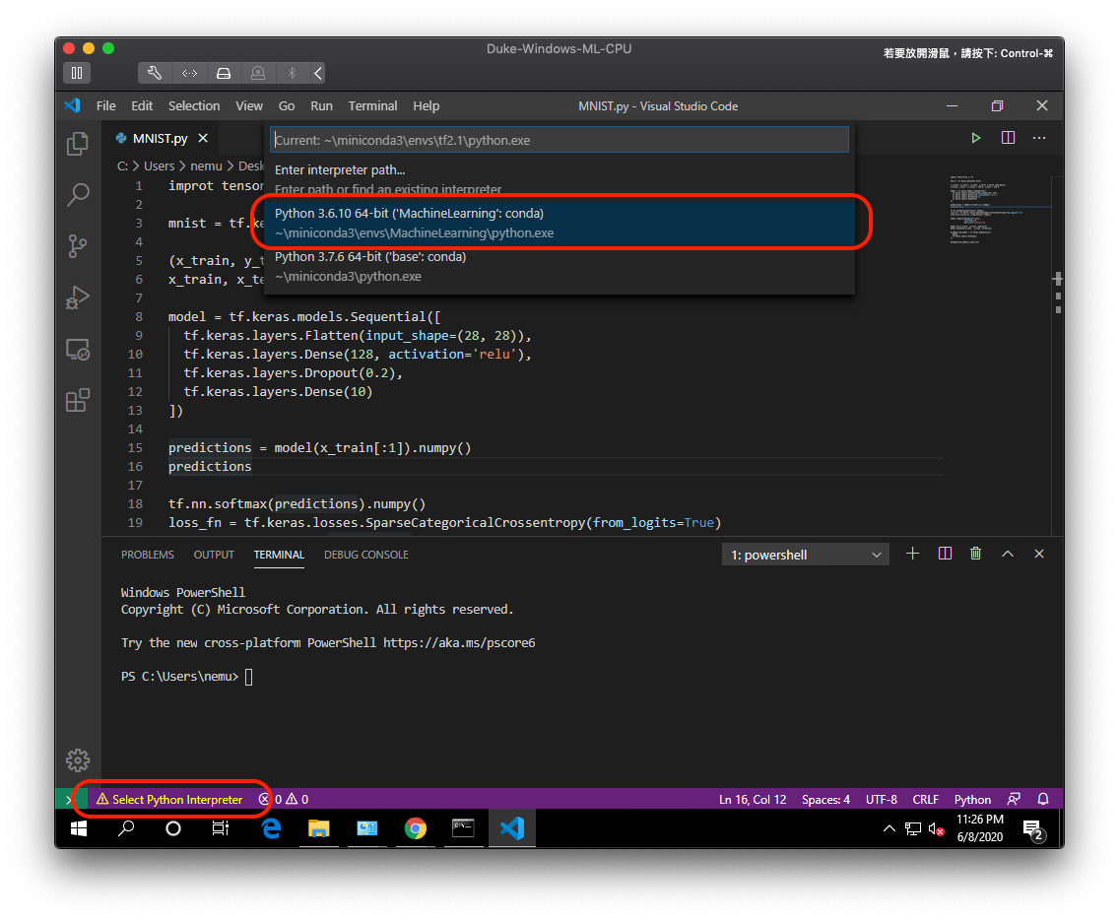This screenshot has width=1119, height=921.
Task: Show hidden icons in the Windows system tray
Action: click(x=889, y=827)
